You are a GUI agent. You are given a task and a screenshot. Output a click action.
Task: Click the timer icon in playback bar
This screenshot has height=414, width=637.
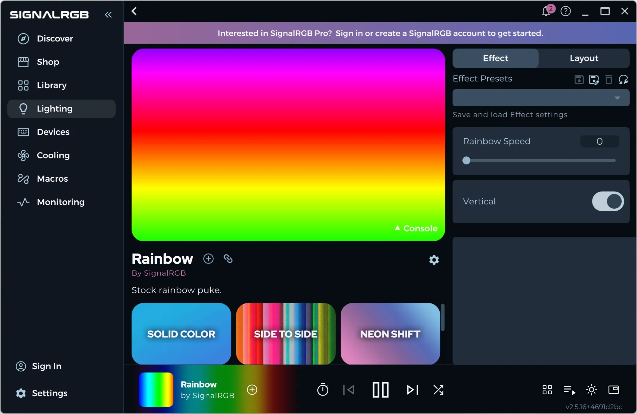click(322, 390)
